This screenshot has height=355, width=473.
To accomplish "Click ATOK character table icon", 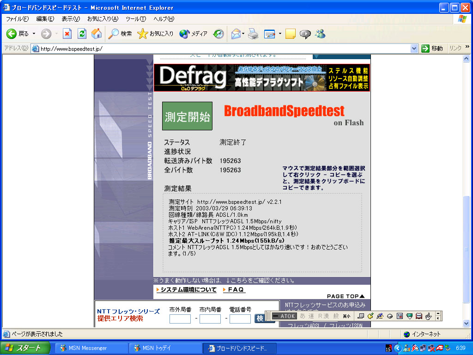I will 400,316.
